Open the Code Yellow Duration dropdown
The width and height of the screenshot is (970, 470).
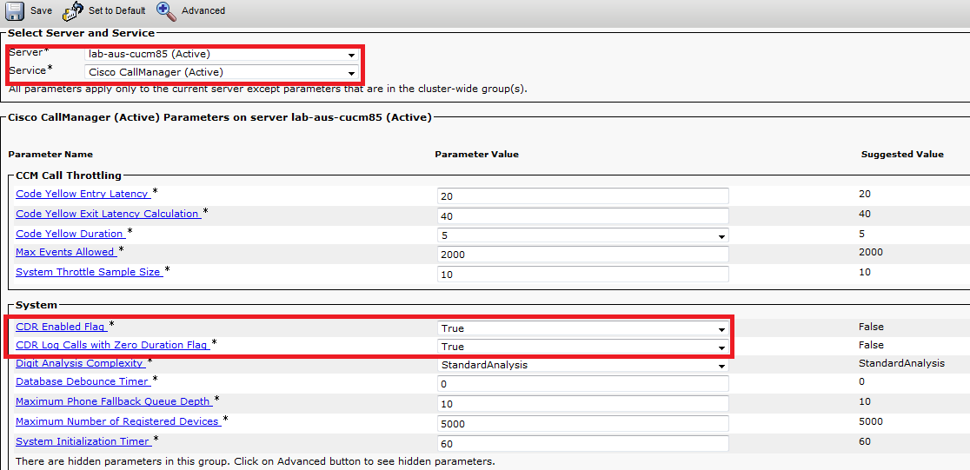(x=582, y=235)
